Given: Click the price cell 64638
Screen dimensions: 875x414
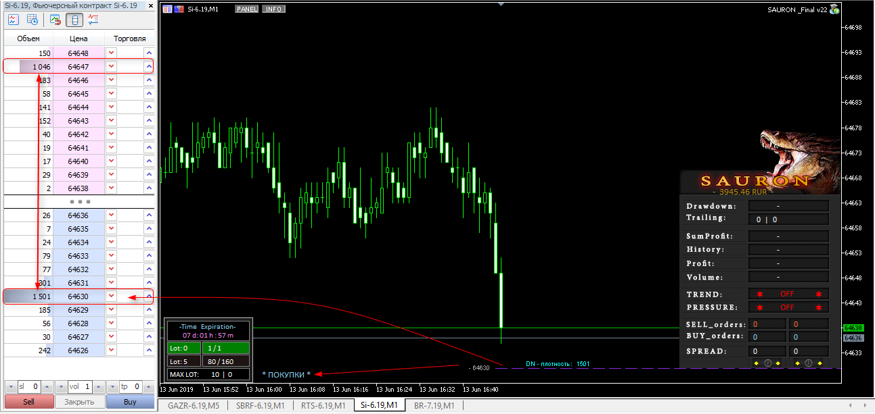Looking at the screenshot, I should (x=78, y=188).
